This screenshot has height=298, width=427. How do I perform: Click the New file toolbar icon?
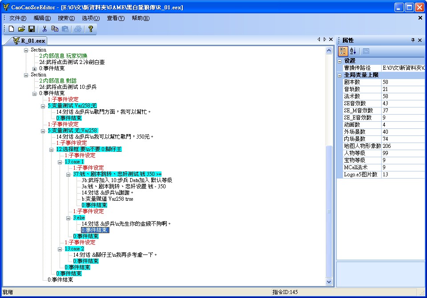point(11,29)
